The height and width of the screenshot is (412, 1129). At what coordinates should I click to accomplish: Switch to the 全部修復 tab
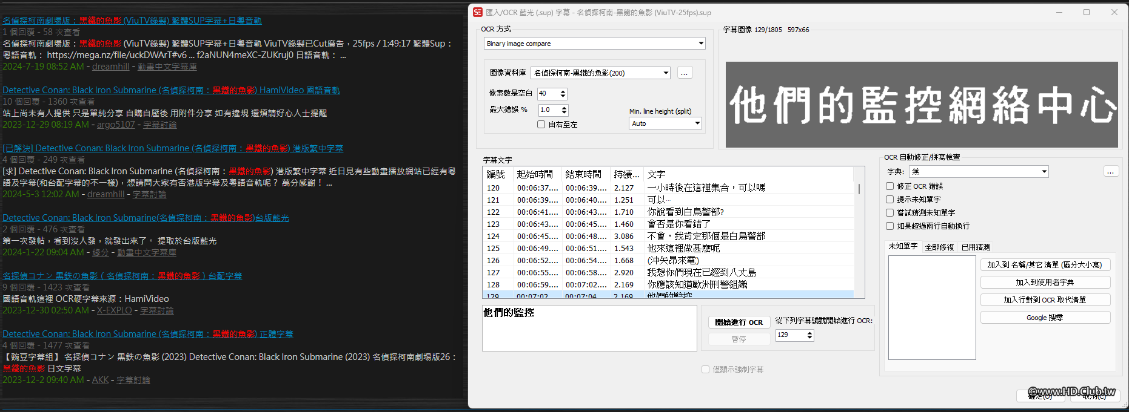939,247
